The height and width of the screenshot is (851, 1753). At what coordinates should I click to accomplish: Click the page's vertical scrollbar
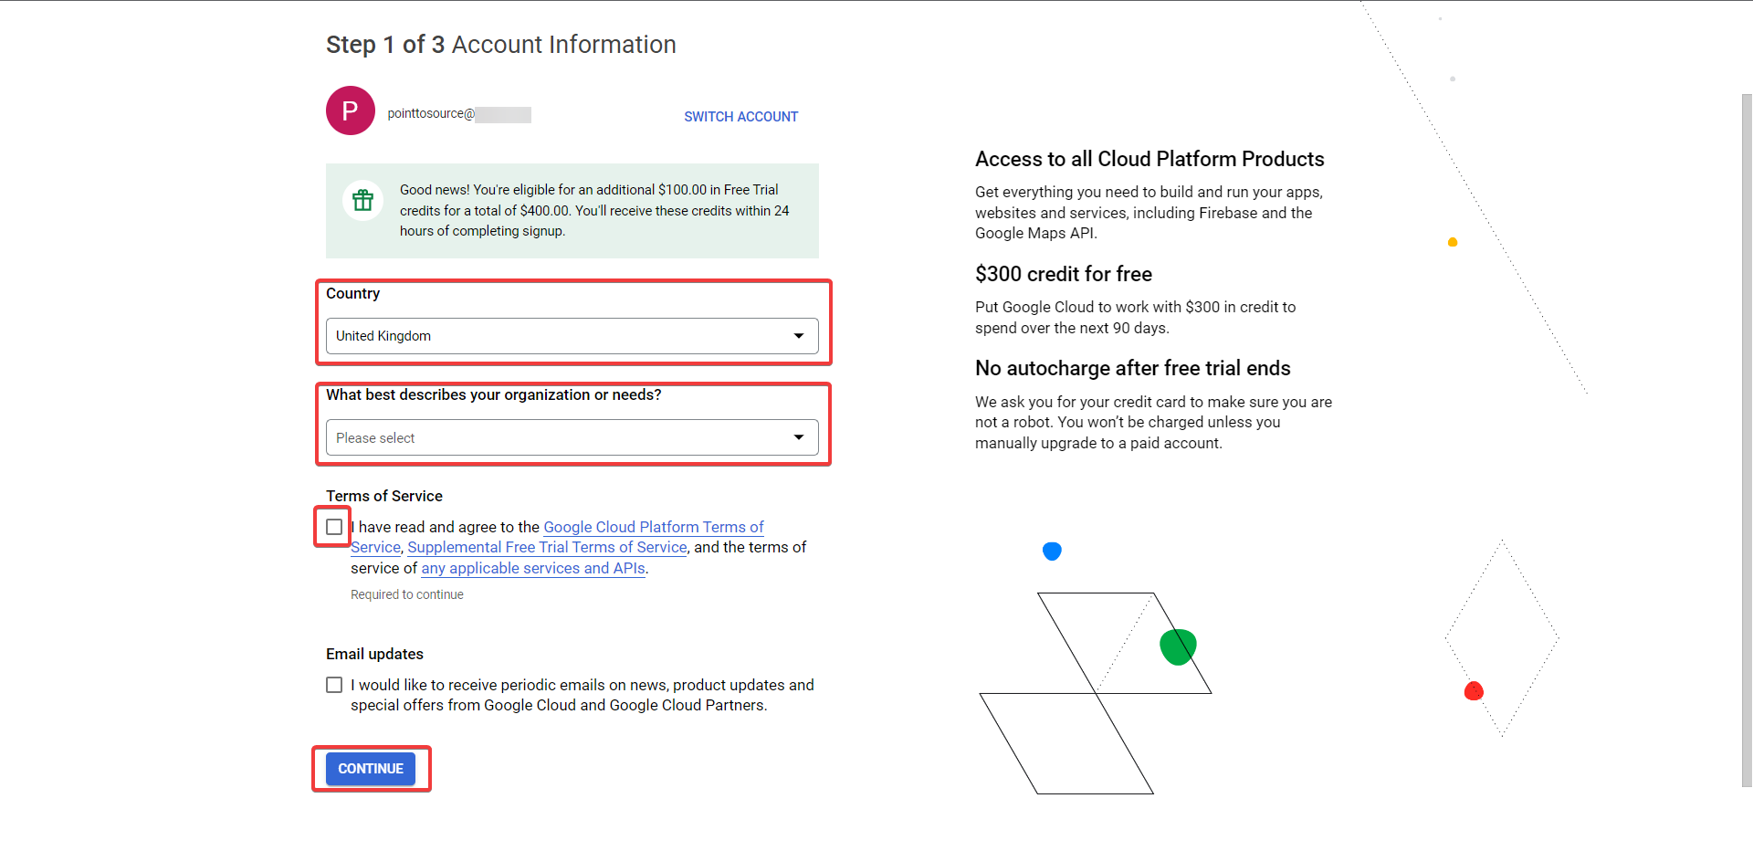click(1746, 438)
